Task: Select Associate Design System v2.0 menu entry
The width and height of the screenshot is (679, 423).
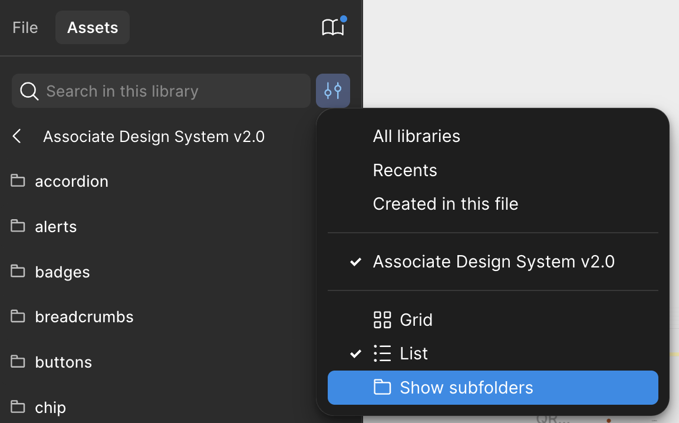Action: [493, 262]
